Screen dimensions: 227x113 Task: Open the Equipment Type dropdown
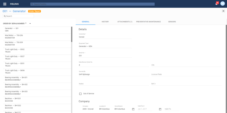click(105, 46)
